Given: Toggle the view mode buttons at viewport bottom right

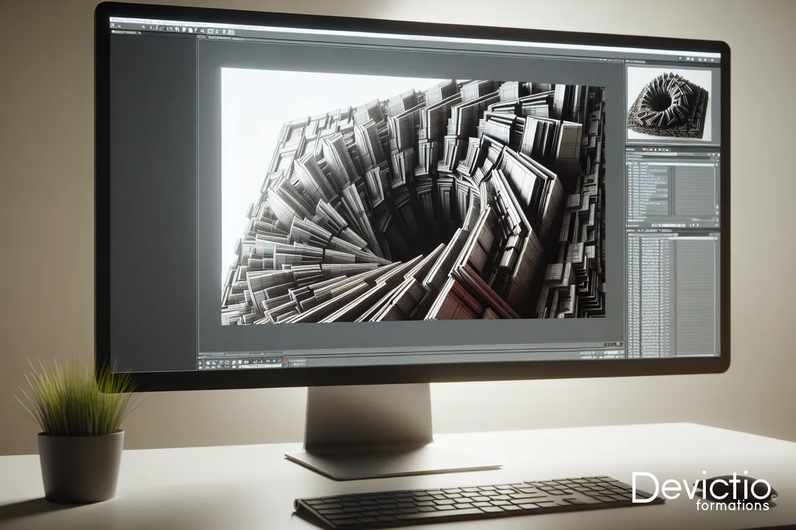Looking at the screenshot, I should [613, 344].
